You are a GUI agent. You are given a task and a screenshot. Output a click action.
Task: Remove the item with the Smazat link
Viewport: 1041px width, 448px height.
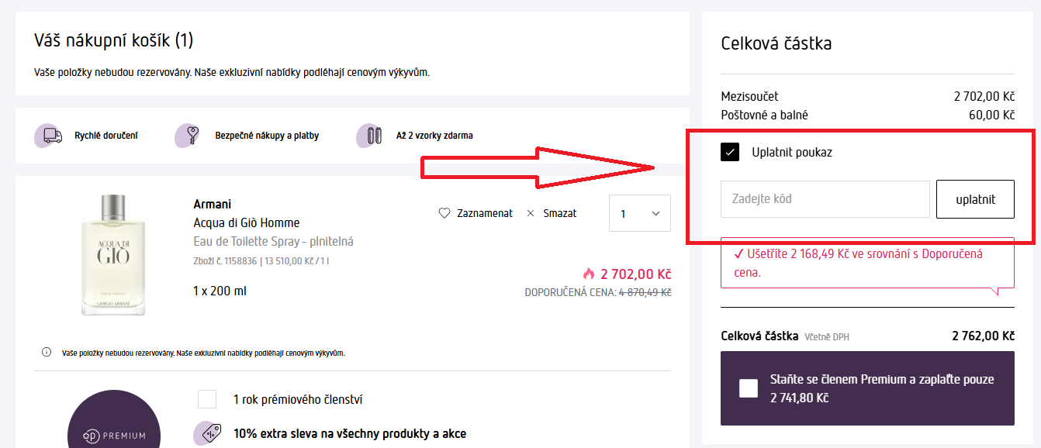559,213
